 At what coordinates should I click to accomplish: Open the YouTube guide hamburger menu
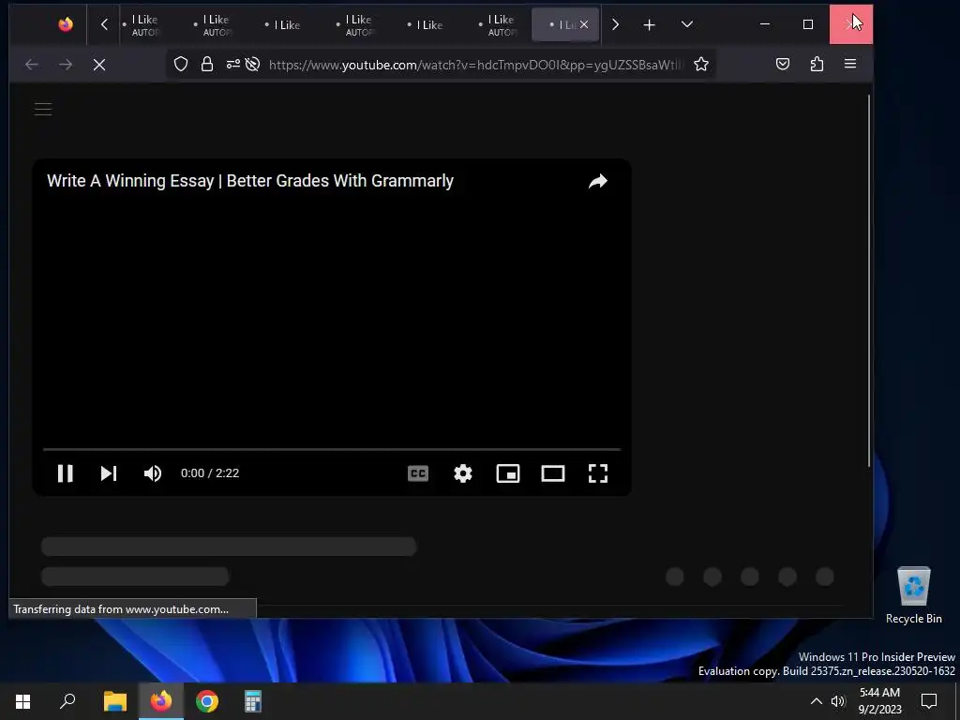coord(43,110)
